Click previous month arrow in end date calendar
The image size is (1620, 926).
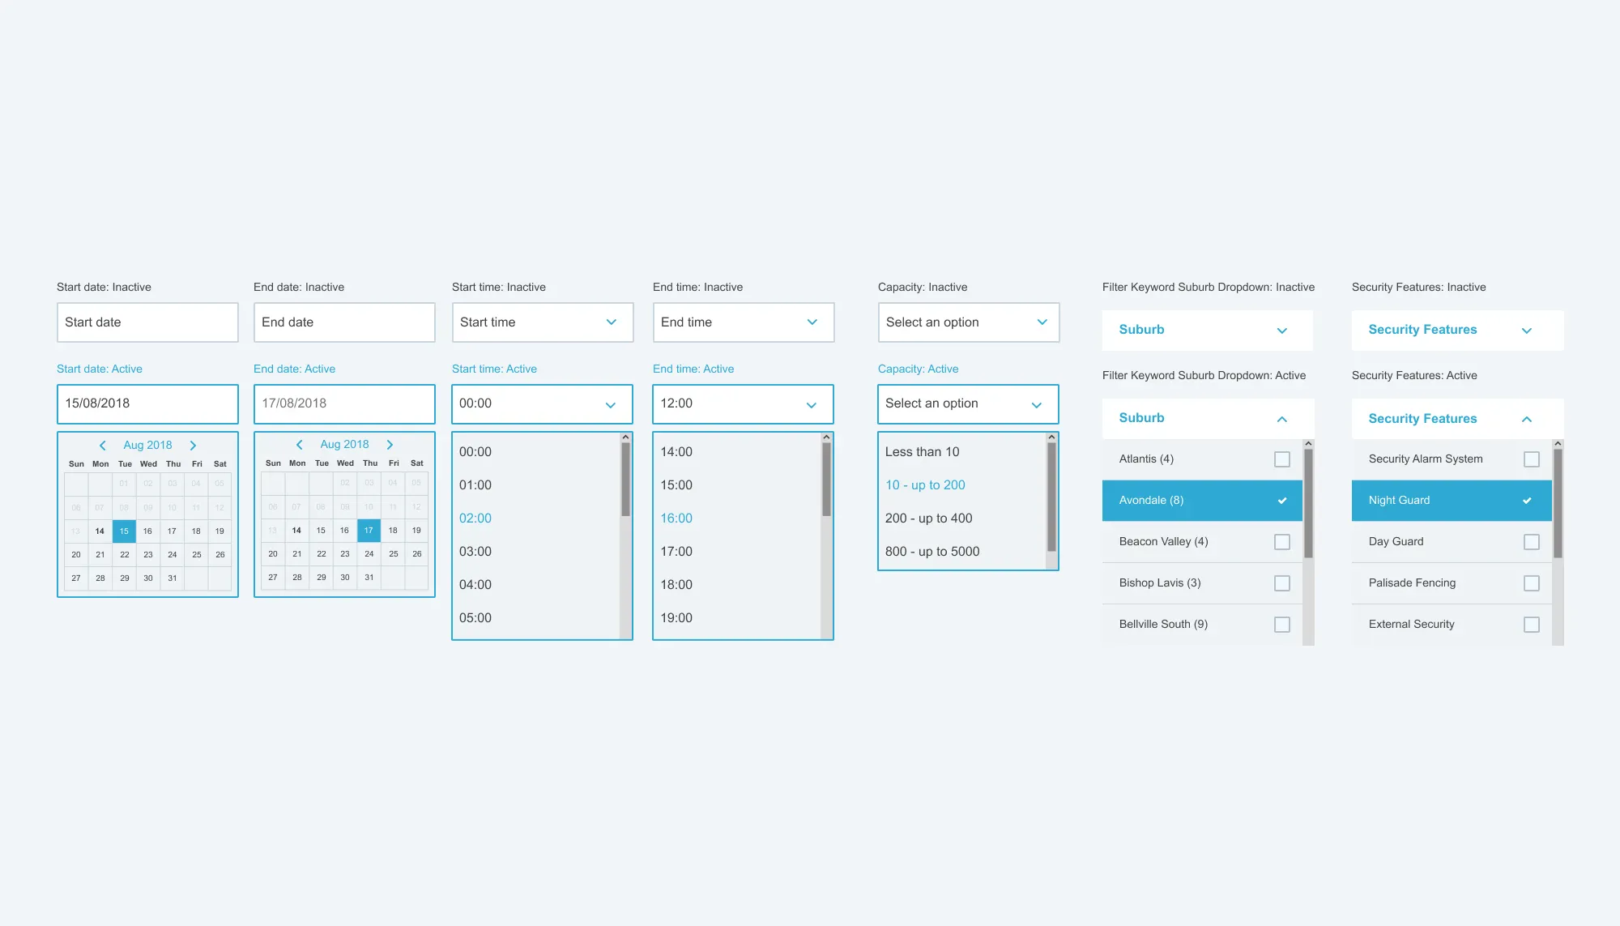click(300, 445)
